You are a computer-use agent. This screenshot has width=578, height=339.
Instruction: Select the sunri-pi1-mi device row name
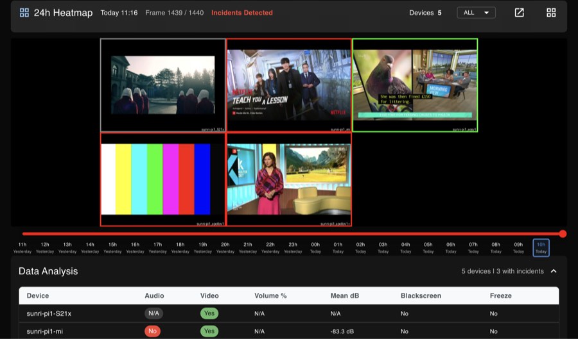coord(44,331)
